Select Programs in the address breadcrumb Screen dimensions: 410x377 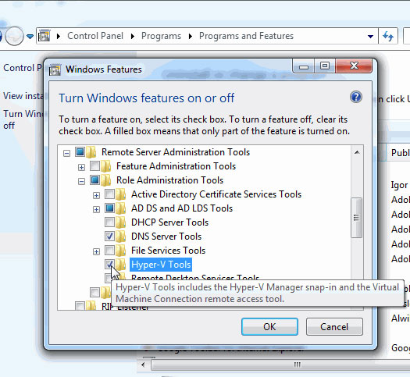pyautogui.click(x=161, y=36)
